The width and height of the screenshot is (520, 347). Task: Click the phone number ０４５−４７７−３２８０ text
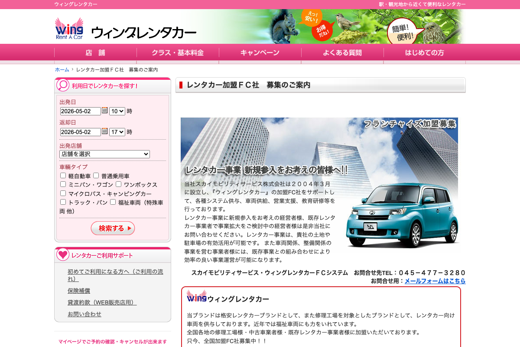432,273
